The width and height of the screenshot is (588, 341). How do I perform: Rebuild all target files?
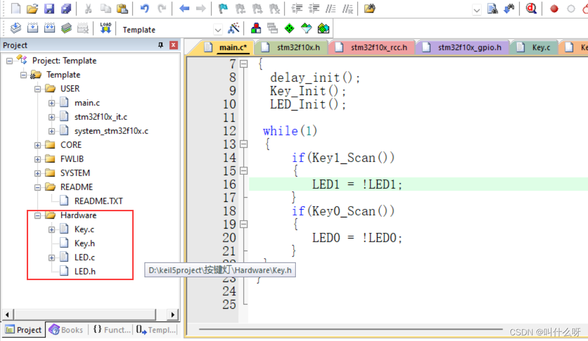coord(50,28)
